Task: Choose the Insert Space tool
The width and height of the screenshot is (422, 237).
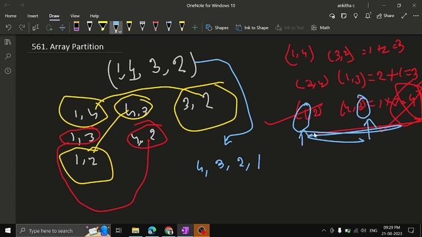Action: [62, 28]
